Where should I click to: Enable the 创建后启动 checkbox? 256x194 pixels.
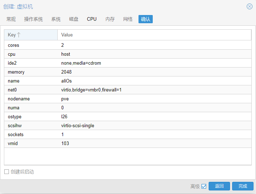7,172
